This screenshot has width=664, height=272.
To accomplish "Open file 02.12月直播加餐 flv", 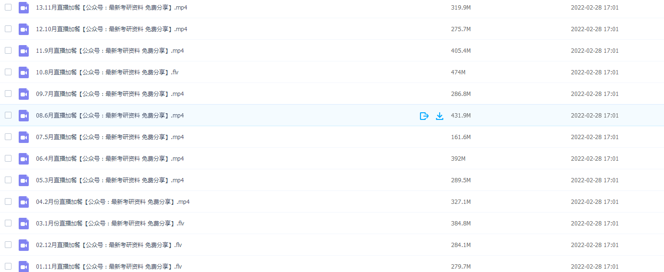I will click(109, 245).
